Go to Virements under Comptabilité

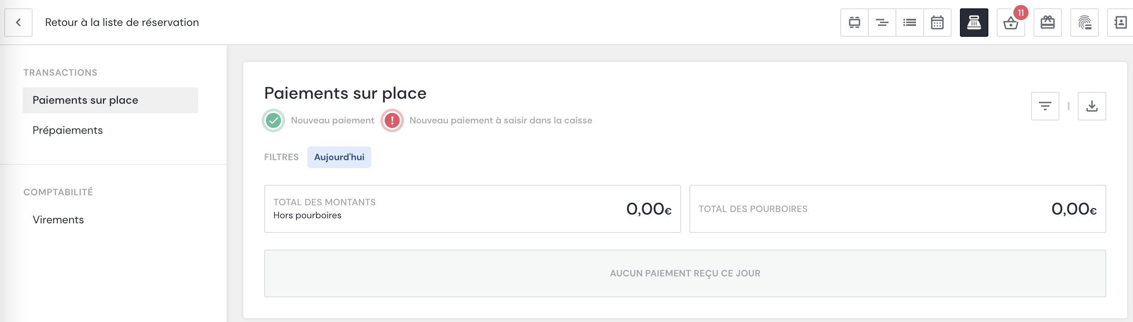[x=58, y=220]
